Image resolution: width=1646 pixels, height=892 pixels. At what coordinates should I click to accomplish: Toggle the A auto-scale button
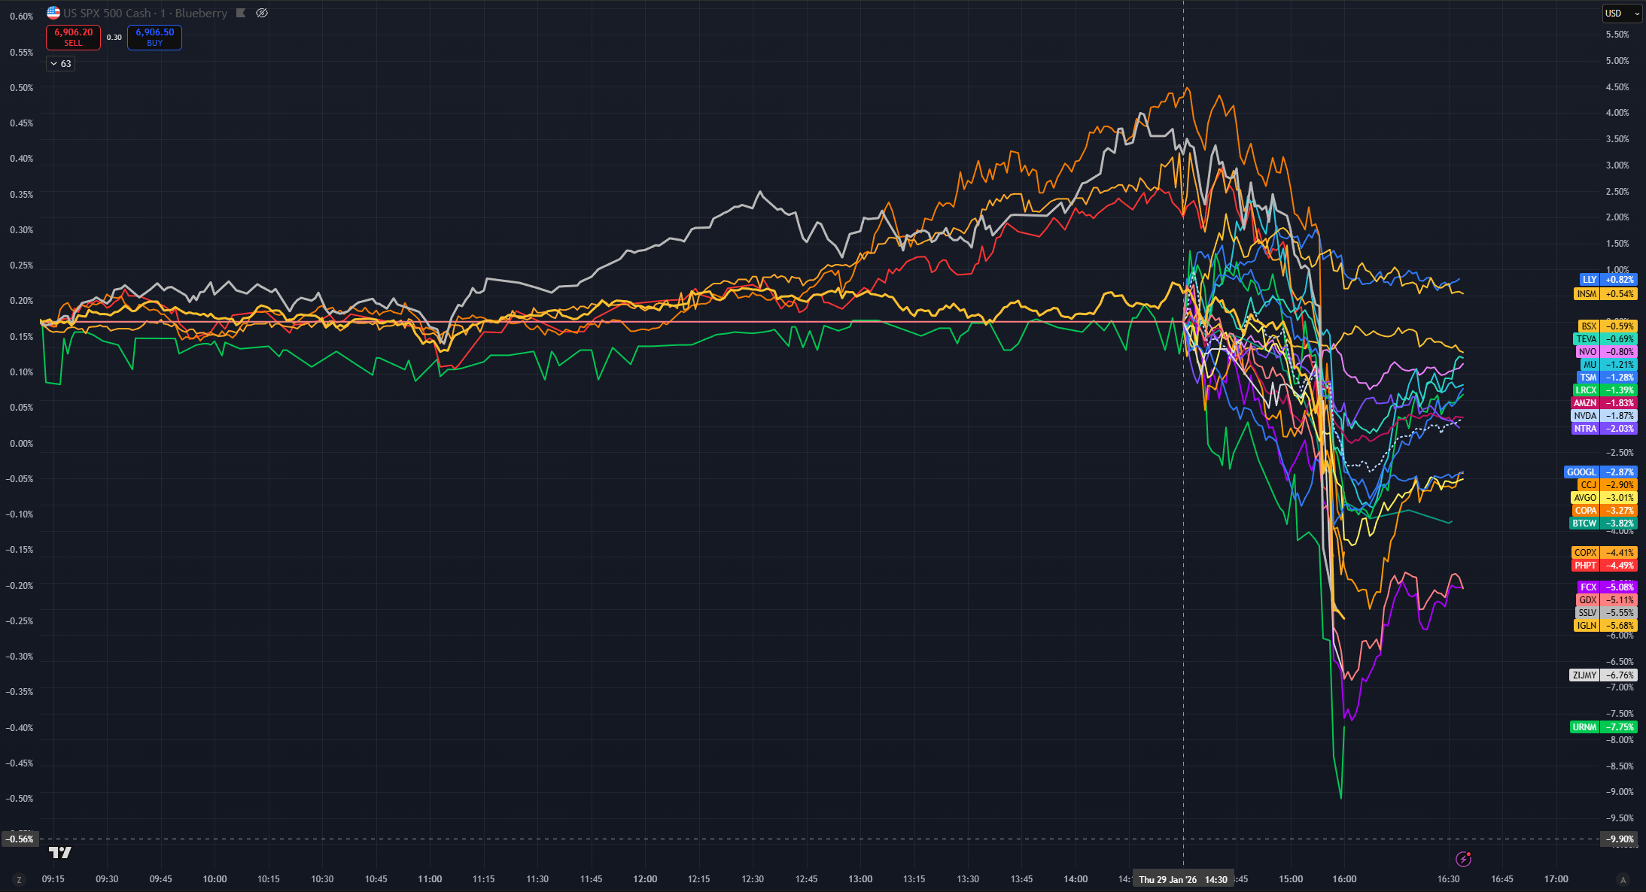click(1623, 879)
